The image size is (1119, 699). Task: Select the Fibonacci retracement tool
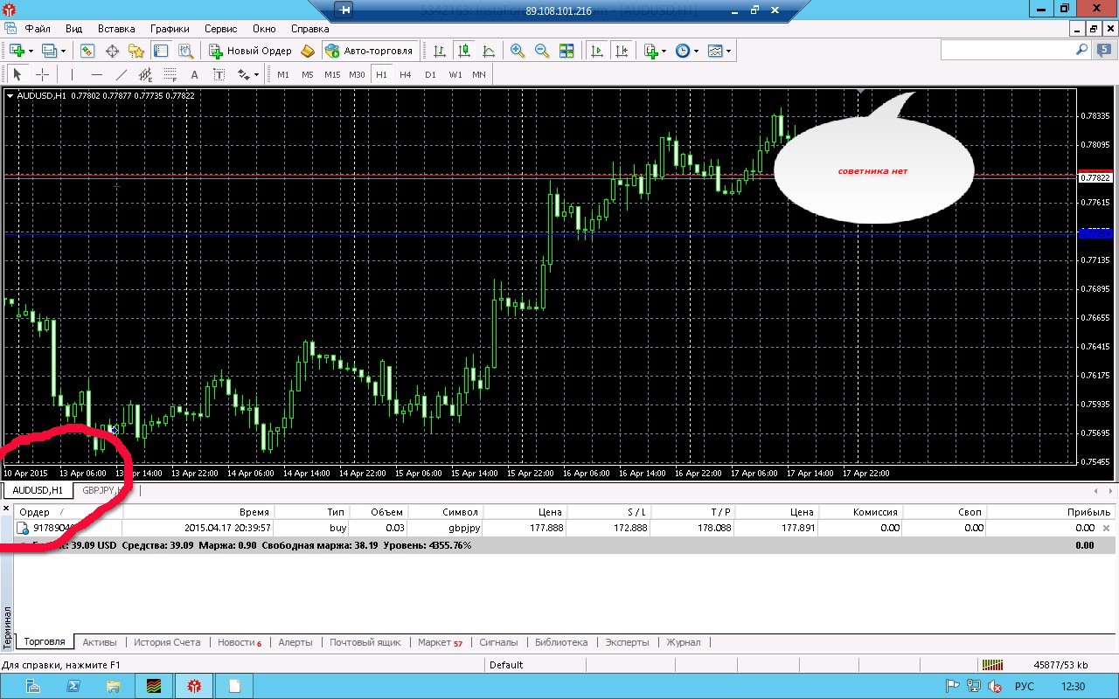[170, 74]
